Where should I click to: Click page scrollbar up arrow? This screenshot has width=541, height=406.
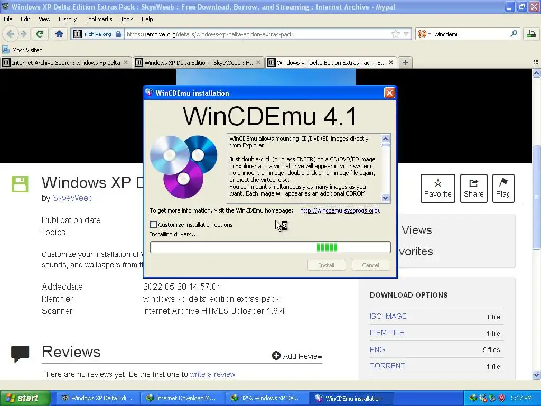click(536, 73)
